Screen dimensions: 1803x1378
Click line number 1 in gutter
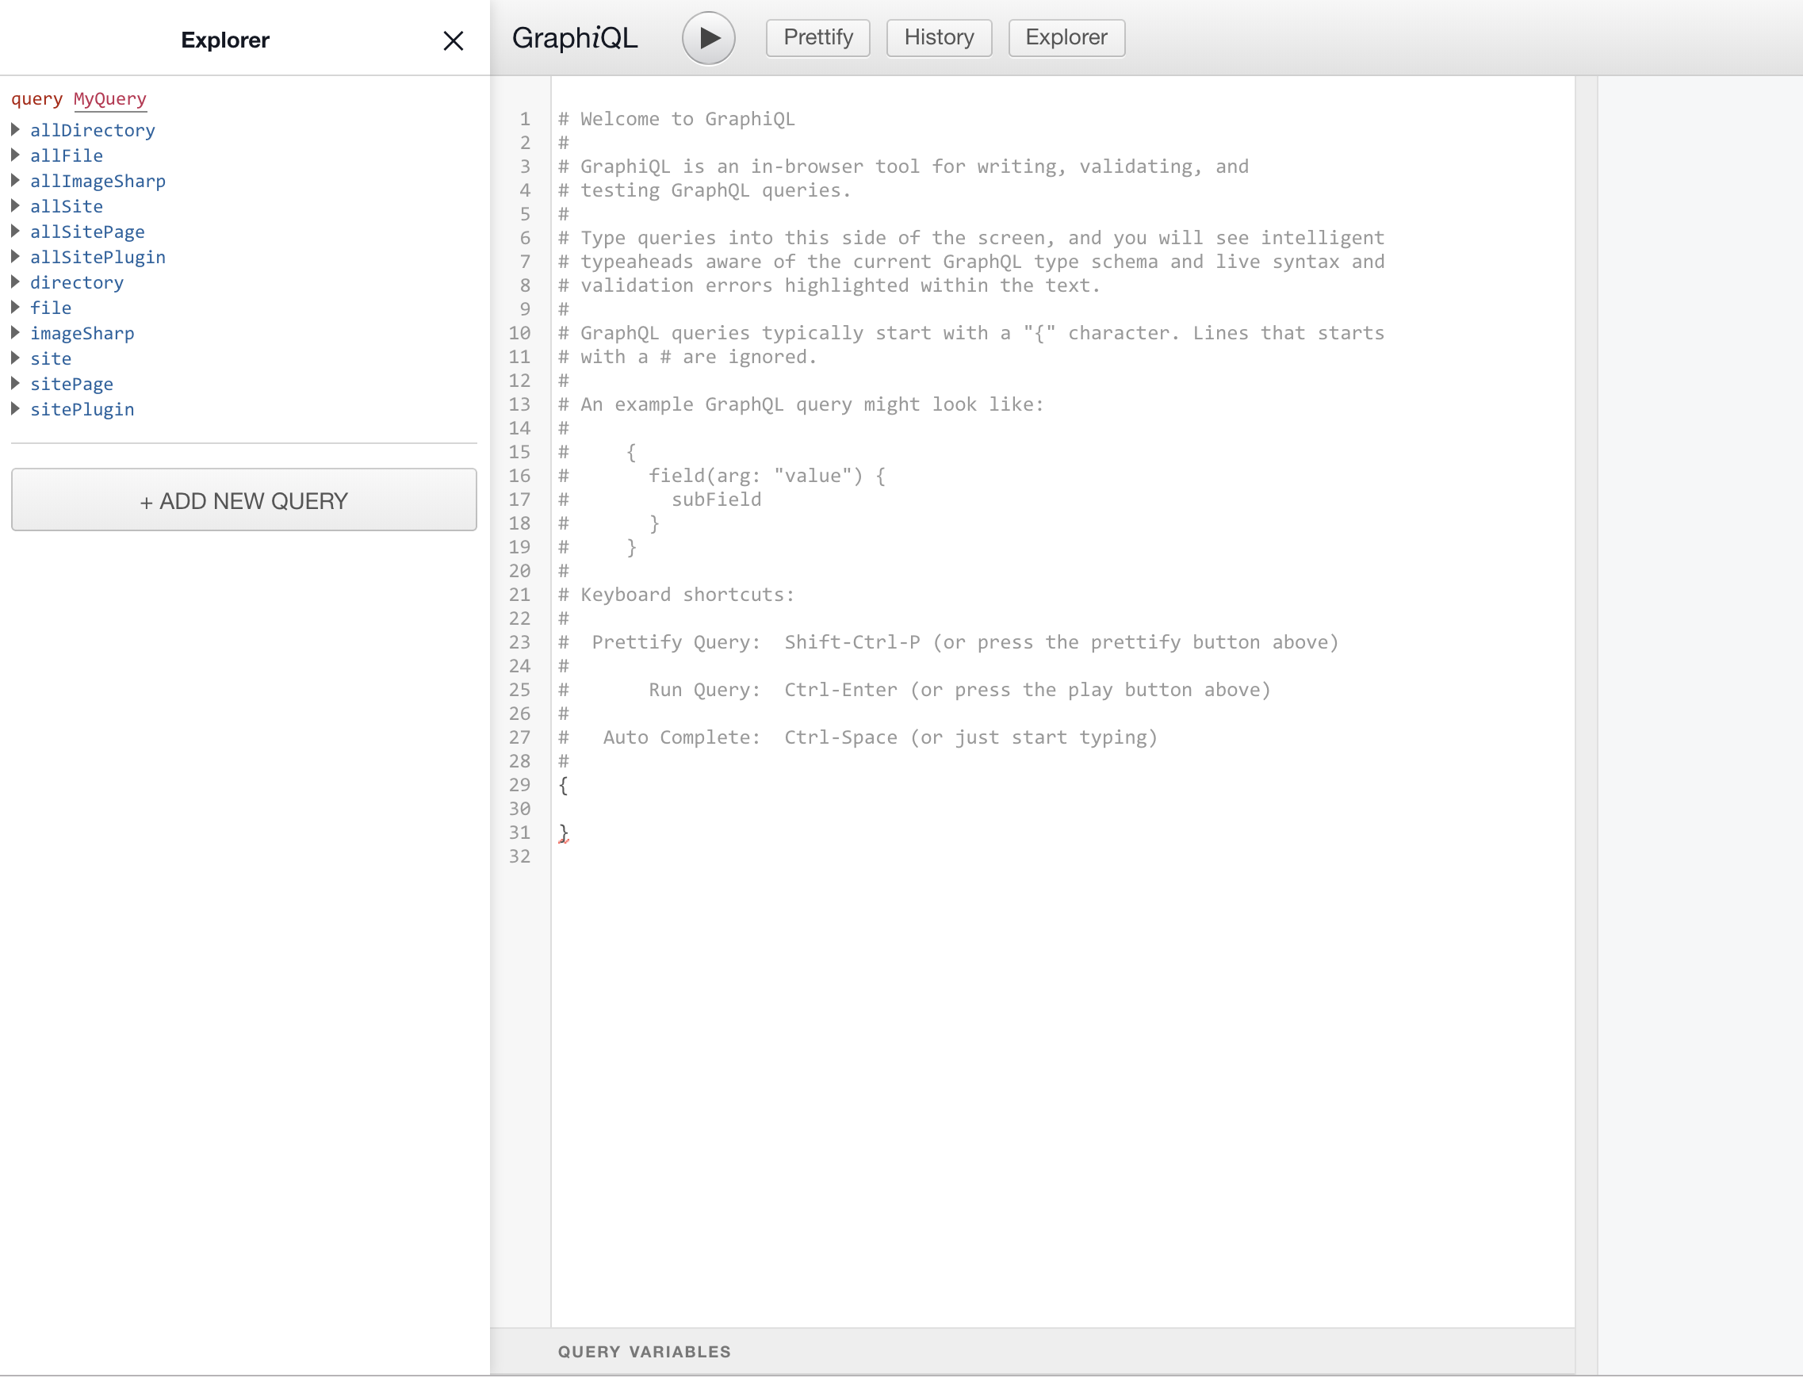(x=524, y=120)
